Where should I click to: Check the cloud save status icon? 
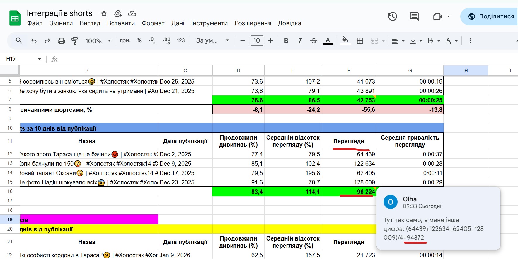132,13
